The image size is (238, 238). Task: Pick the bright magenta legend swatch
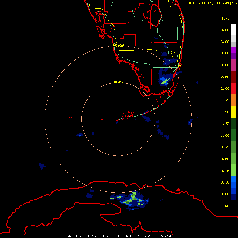pyautogui.click(x=234, y=50)
